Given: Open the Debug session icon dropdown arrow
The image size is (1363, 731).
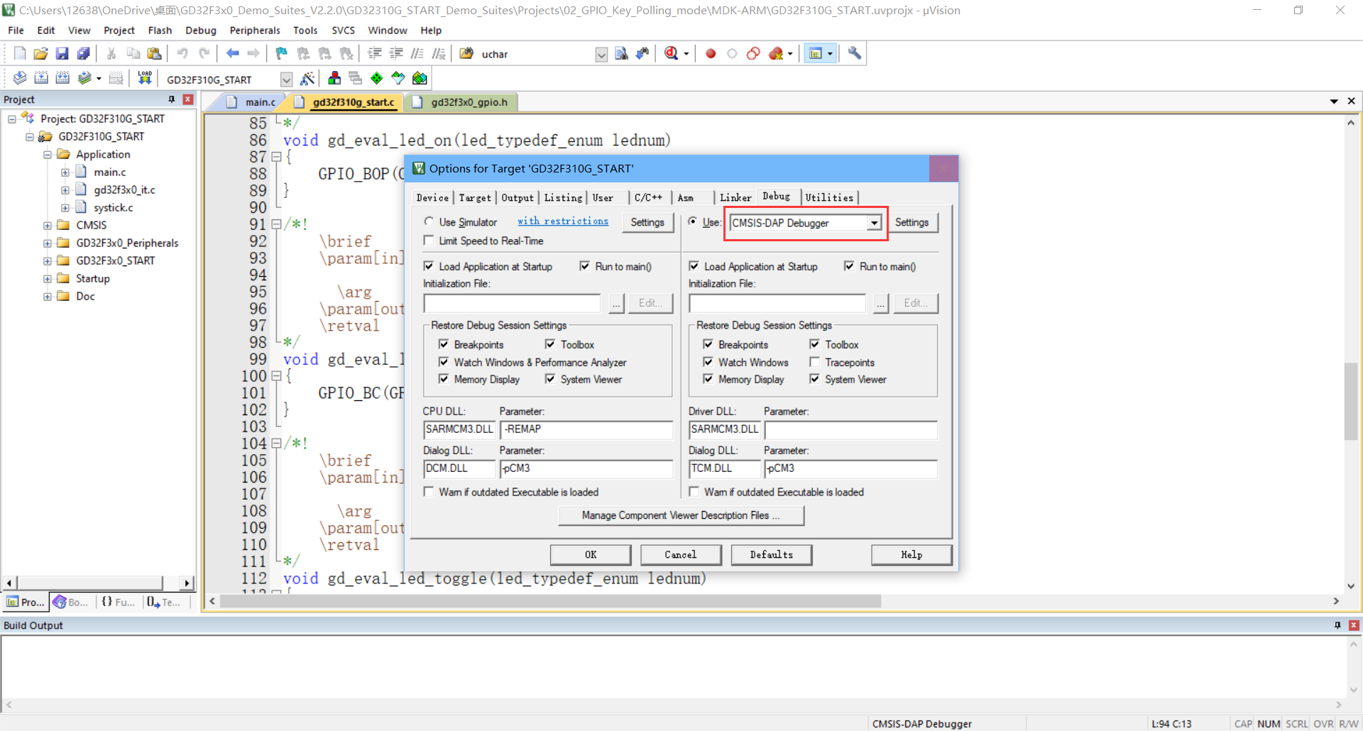Looking at the screenshot, I should [686, 54].
